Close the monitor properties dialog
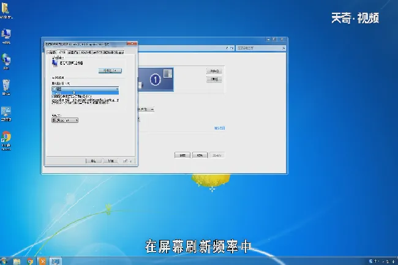 tap(132, 44)
